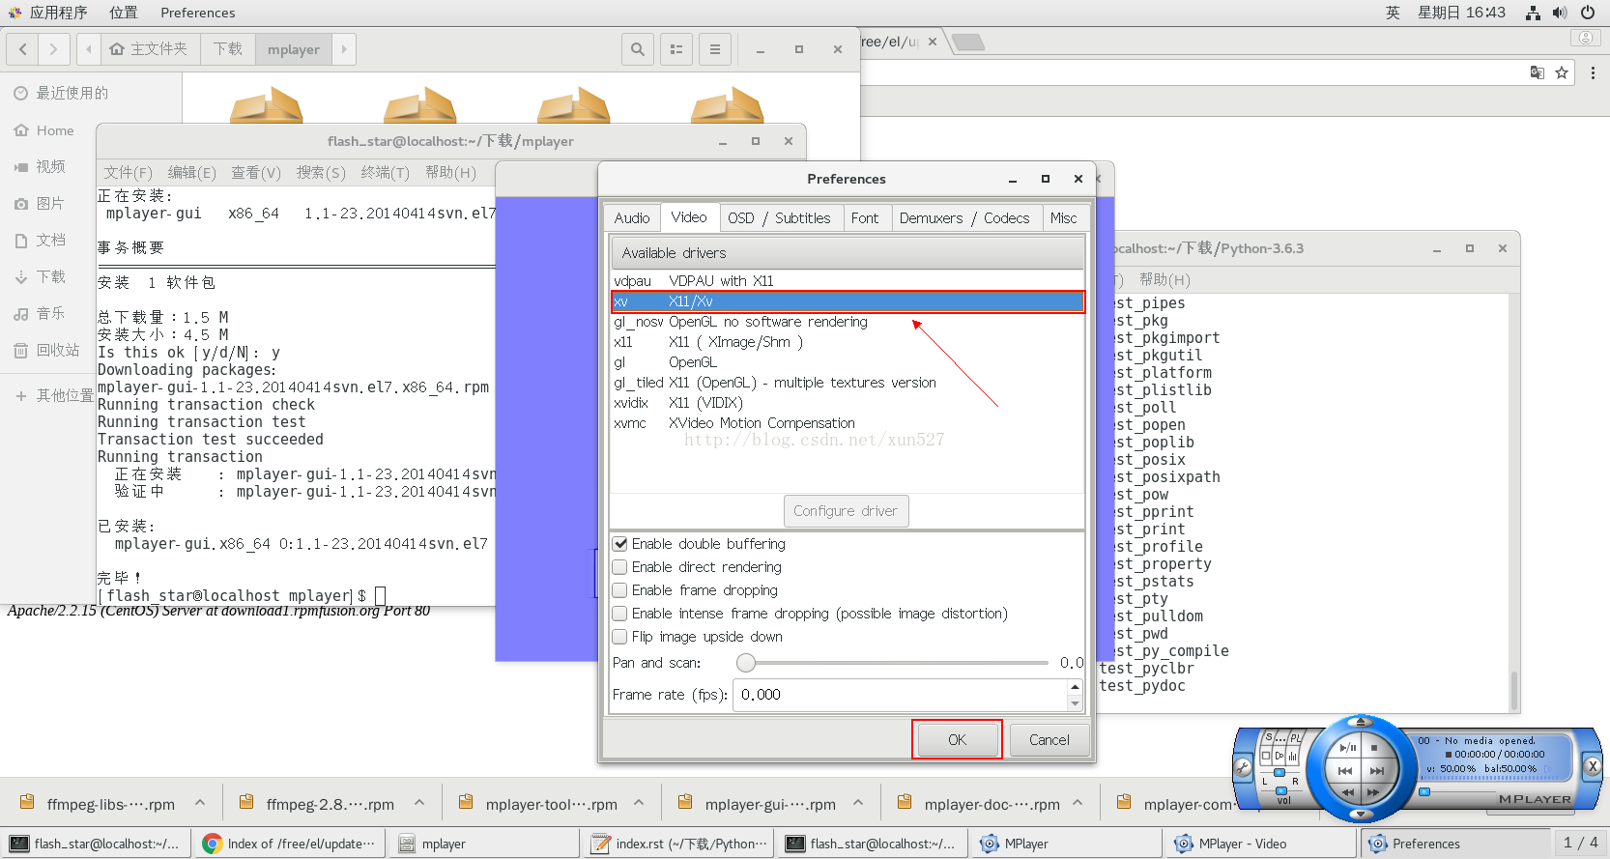Viewport: 1610px width, 859px height.
Task: Play or pause in MPlayer skin
Action: coord(1347,747)
